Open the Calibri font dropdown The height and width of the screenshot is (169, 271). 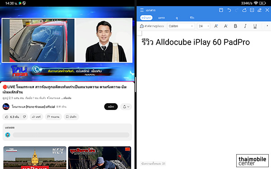[181, 26]
